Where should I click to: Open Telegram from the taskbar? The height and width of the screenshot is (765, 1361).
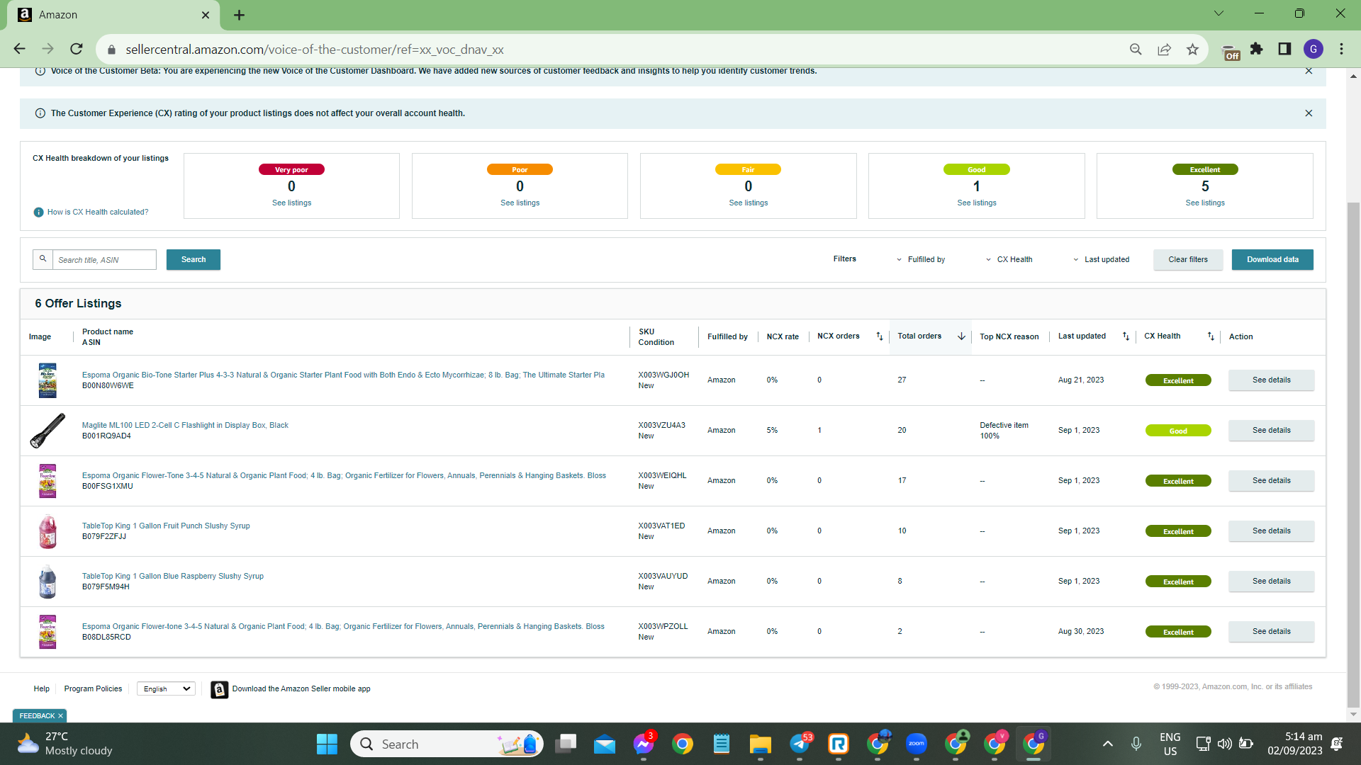point(800,744)
